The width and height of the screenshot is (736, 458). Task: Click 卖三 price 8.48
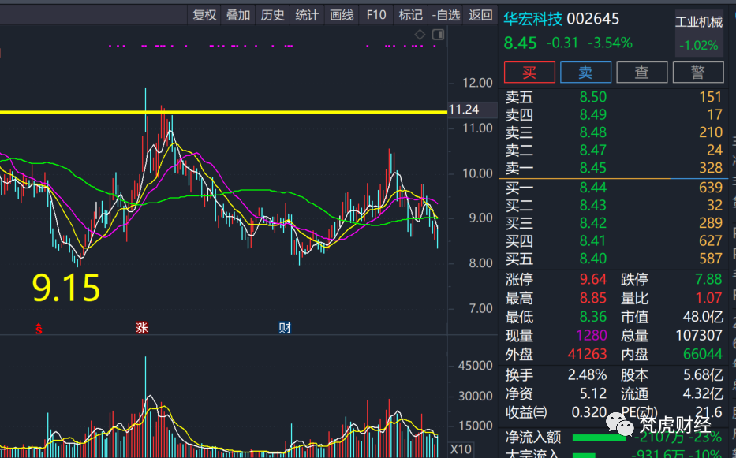[593, 132]
